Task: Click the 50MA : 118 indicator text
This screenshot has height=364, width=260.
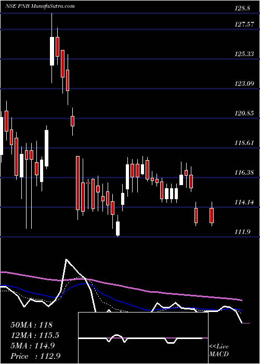Action: pyautogui.click(x=32, y=325)
